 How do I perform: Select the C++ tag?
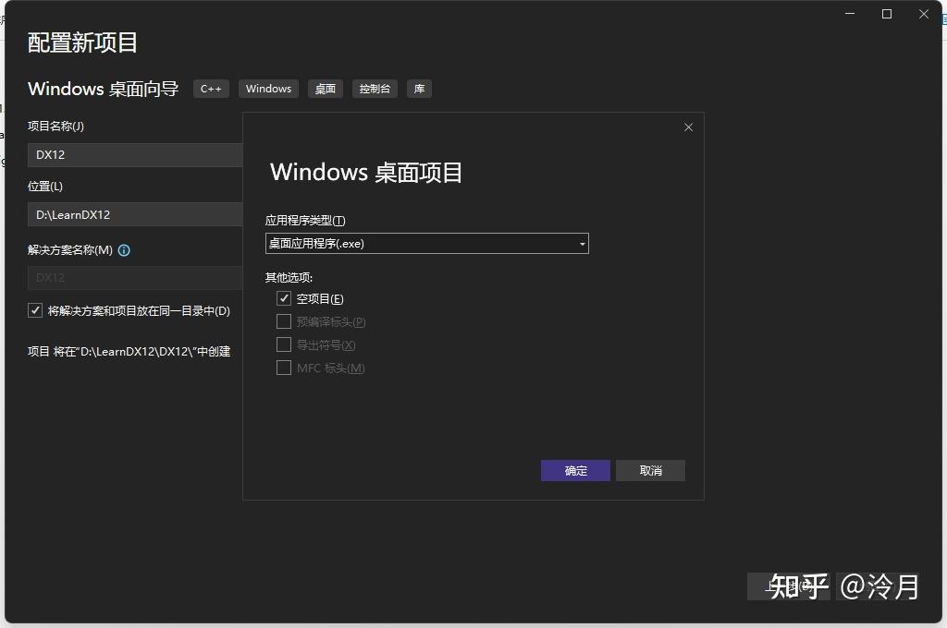click(x=210, y=89)
